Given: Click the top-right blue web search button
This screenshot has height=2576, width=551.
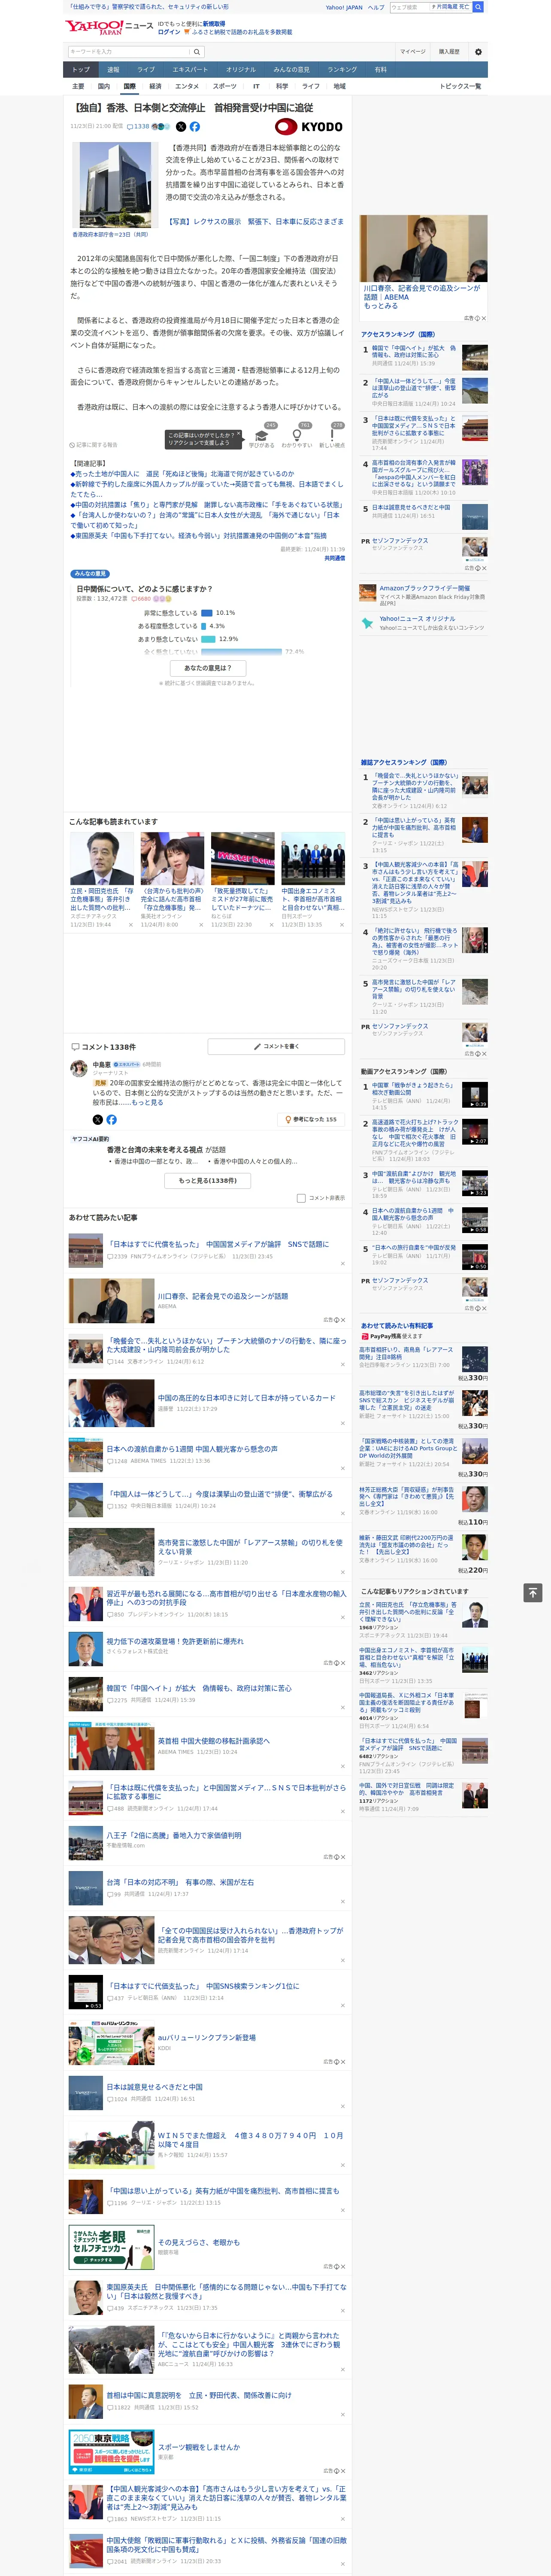Looking at the screenshot, I should (478, 7).
